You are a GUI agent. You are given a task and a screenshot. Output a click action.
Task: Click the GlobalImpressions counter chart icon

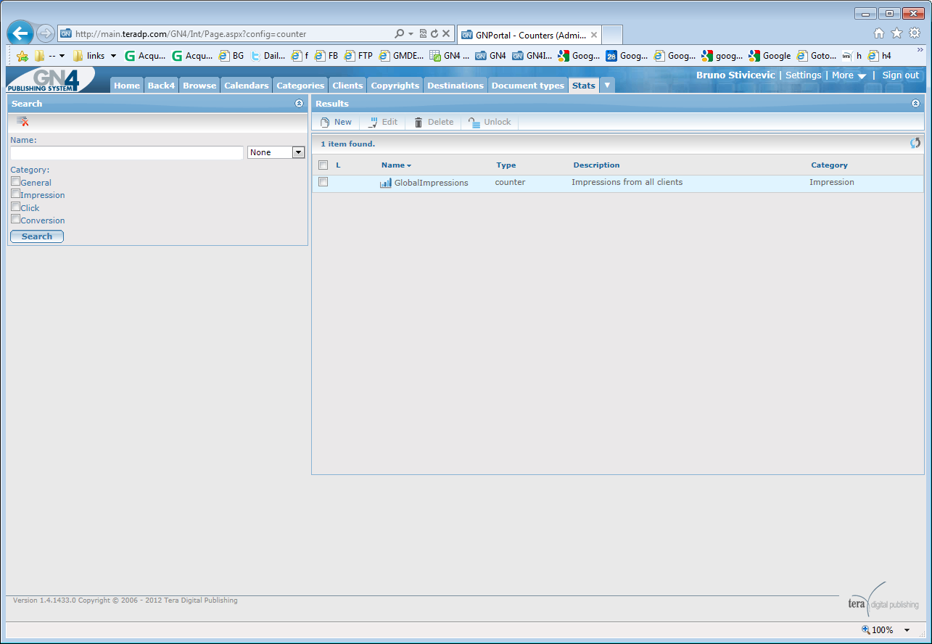(x=386, y=183)
